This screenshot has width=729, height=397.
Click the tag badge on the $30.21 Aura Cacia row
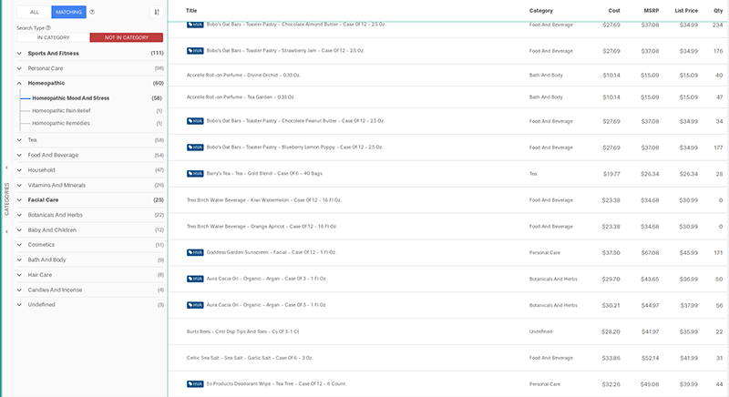tap(195, 305)
